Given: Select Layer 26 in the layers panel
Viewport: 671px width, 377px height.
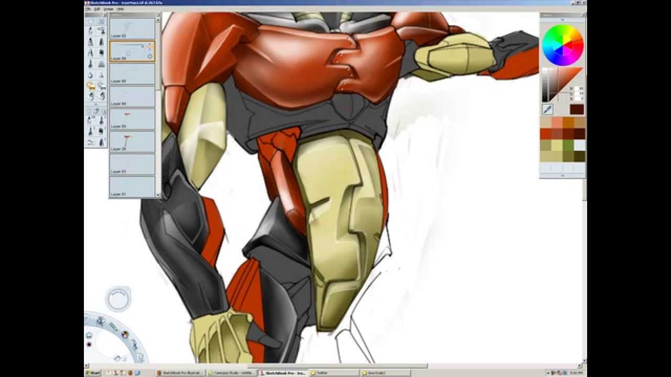Looking at the screenshot, I should tap(132, 141).
